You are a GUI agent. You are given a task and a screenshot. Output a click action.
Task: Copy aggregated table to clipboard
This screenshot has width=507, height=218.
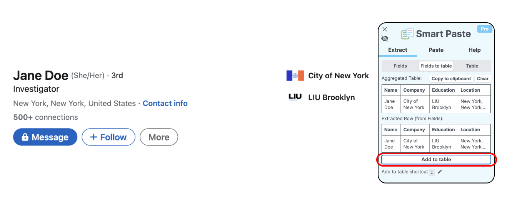(451, 79)
